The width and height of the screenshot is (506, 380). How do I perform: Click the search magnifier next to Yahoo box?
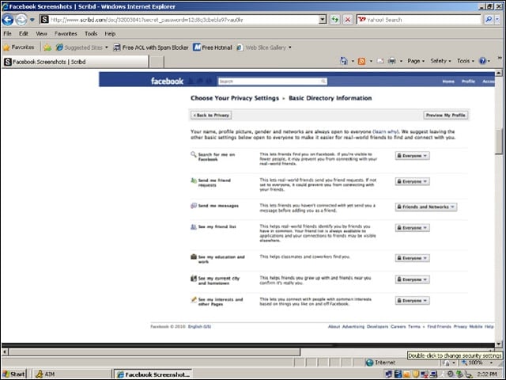(489, 20)
